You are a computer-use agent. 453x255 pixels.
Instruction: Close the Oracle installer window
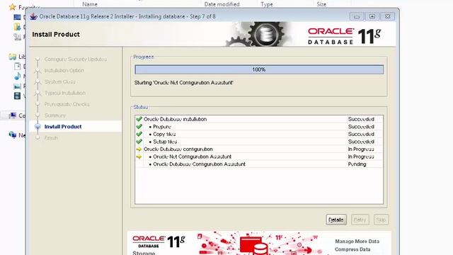pos(388,16)
